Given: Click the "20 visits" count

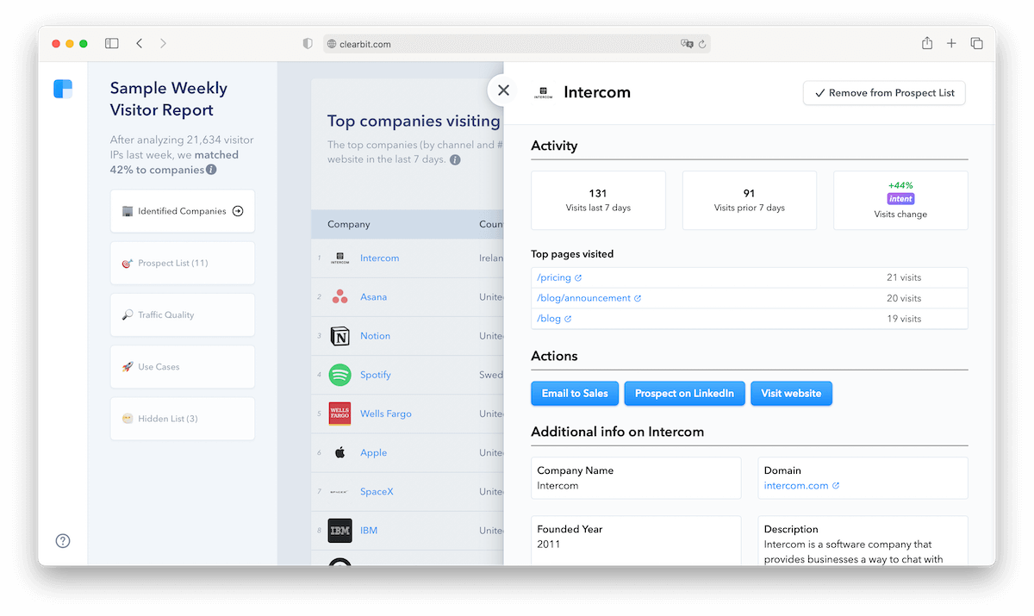Looking at the screenshot, I should click(904, 299).
